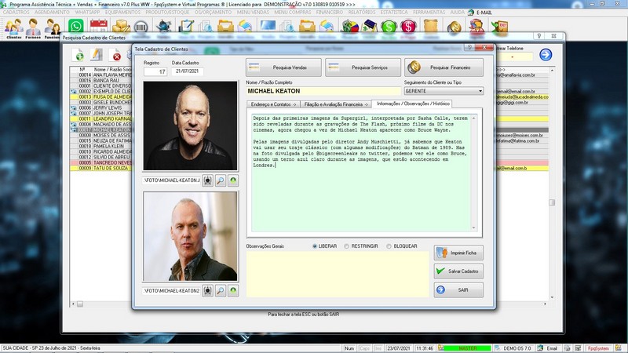
Task: Select the RESTRINGIR radio option
Action: (x=361, y=246)
